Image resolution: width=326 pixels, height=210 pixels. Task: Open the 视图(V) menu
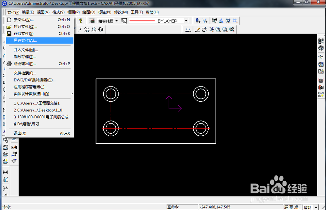point(43,12)
